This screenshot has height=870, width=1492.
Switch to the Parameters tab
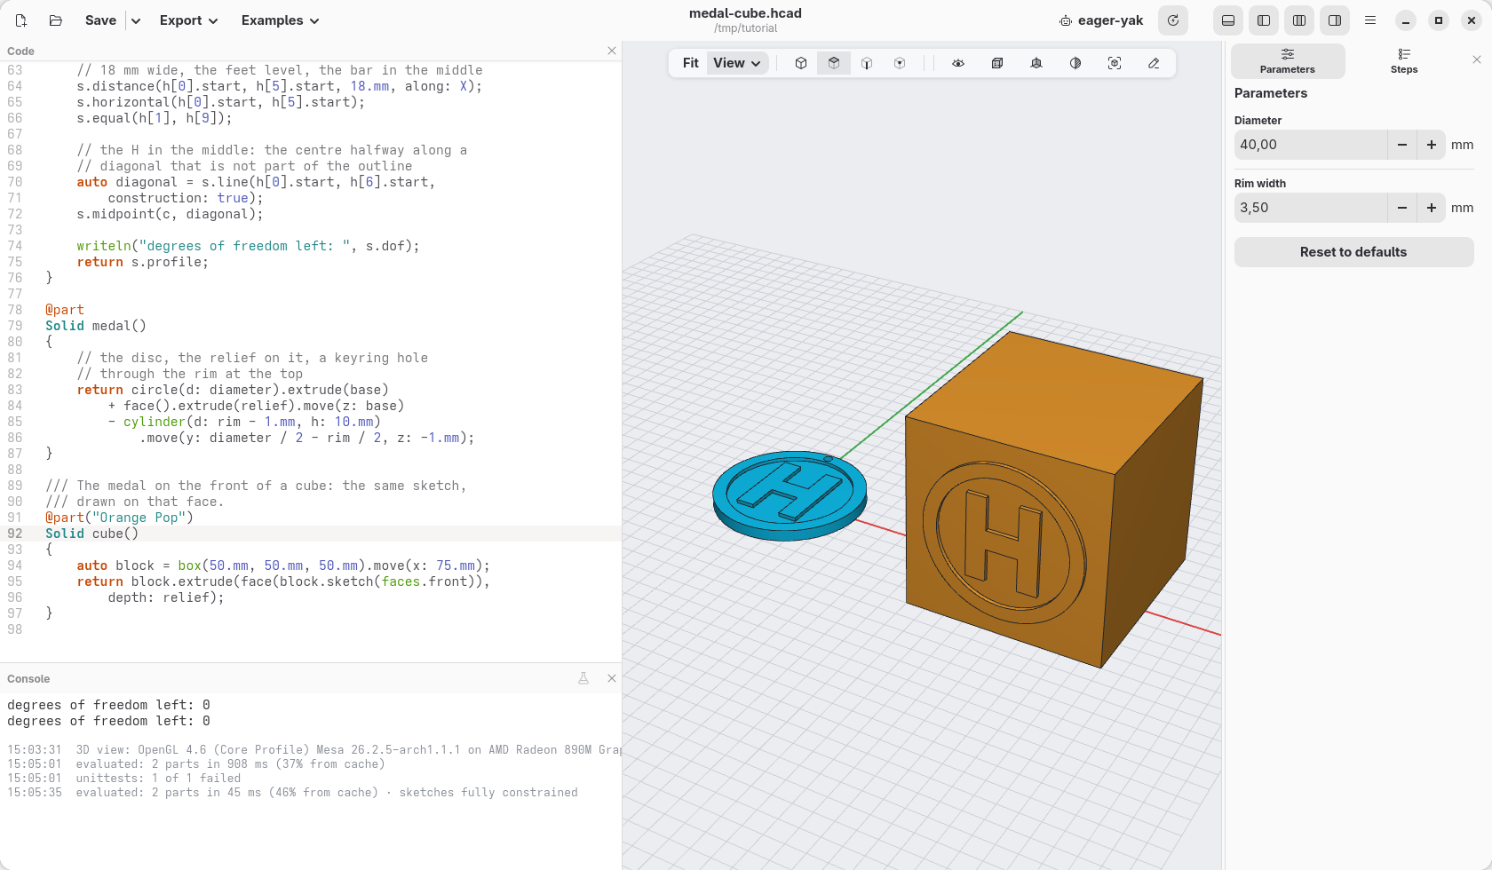click(x=1288, y=61)
